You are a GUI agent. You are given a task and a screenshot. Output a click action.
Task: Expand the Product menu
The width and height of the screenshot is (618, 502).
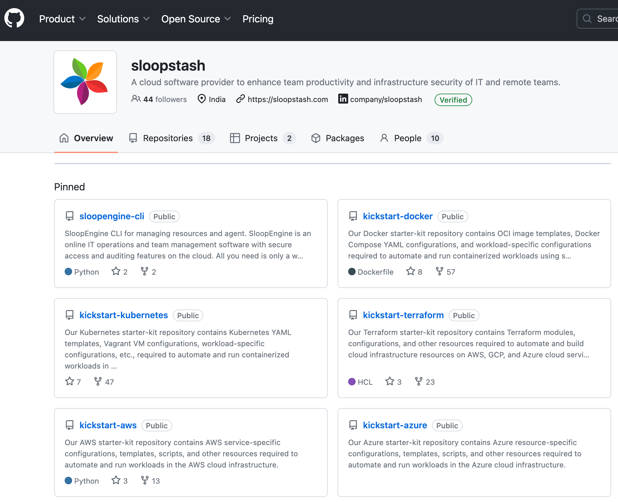[x=62, y=19]
